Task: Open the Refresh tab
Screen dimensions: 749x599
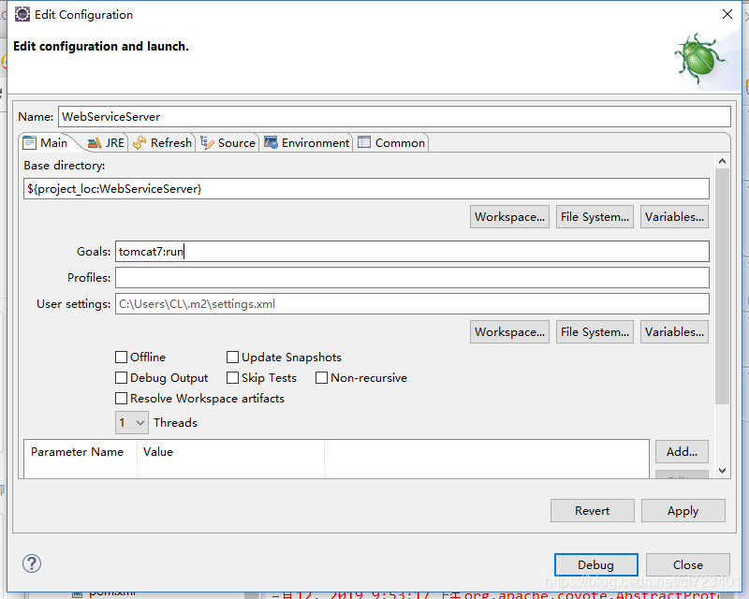Action: click(x=162, y=143)
